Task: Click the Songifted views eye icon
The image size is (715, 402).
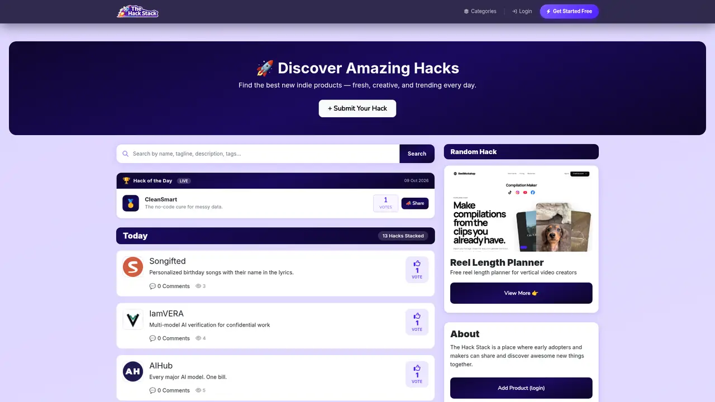Action: tap(198, 286)
